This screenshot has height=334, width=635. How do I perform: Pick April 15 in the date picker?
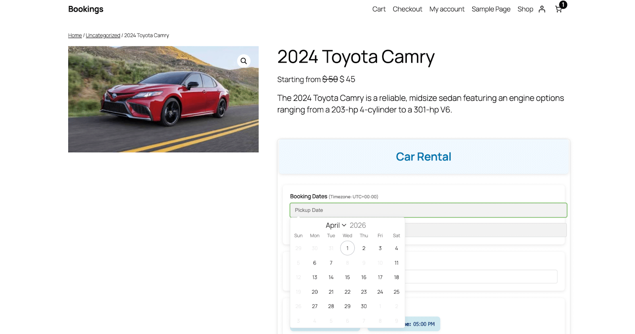pos(347,277)
